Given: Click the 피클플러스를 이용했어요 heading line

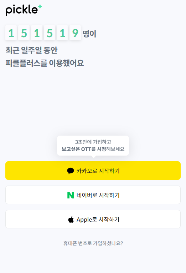Looking at the screenshot, I should [45, 63].
